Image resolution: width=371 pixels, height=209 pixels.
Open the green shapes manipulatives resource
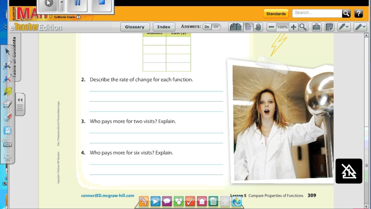(x=179, y=201)
